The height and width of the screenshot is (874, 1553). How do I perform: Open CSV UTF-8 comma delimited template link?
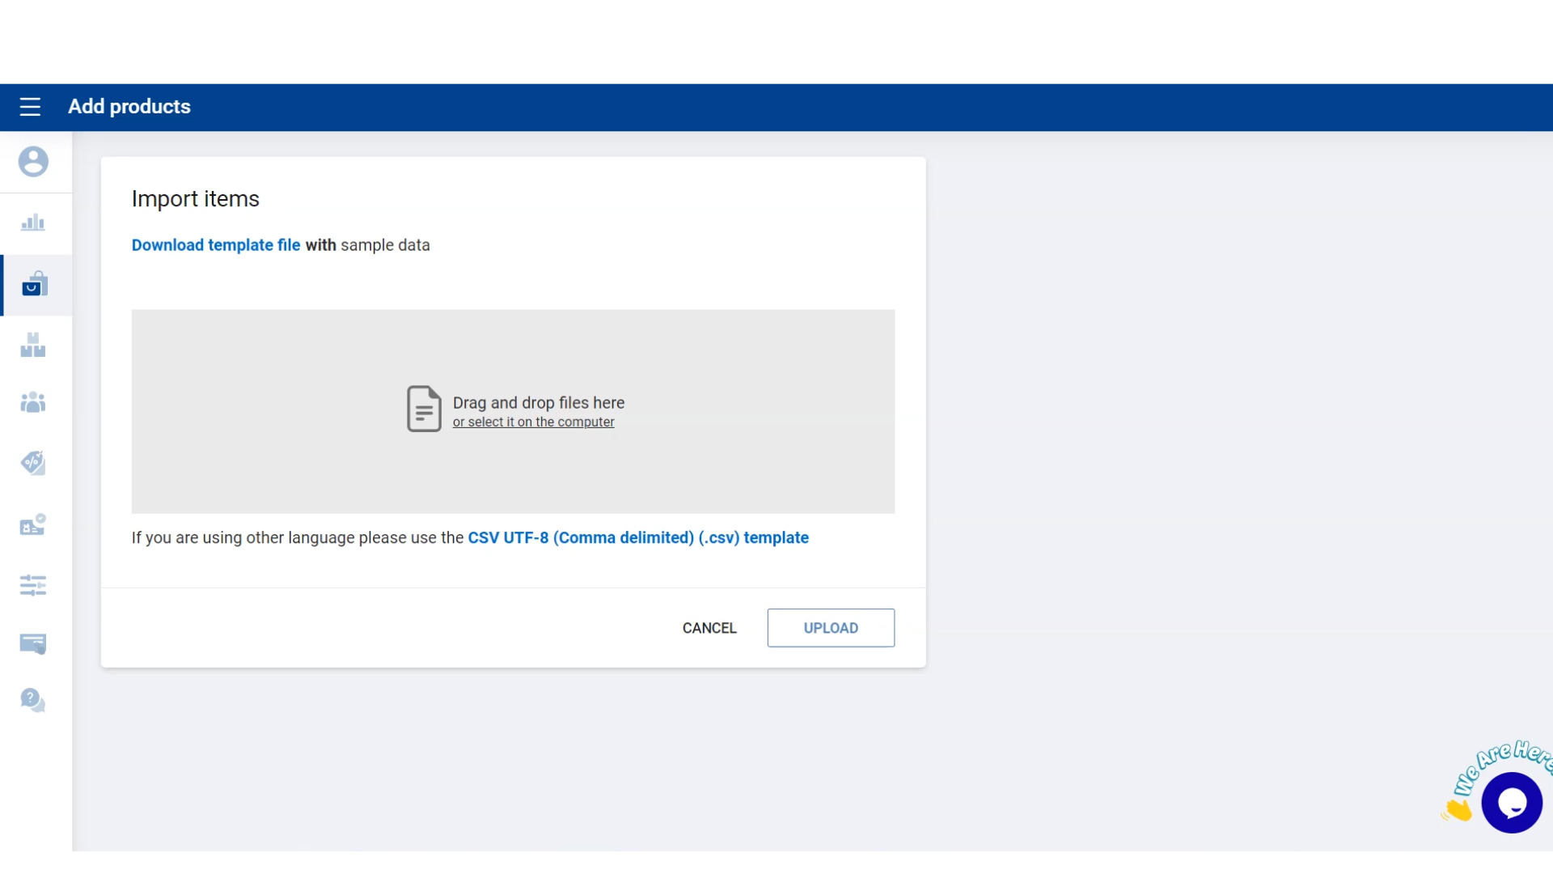pos(637,538)
